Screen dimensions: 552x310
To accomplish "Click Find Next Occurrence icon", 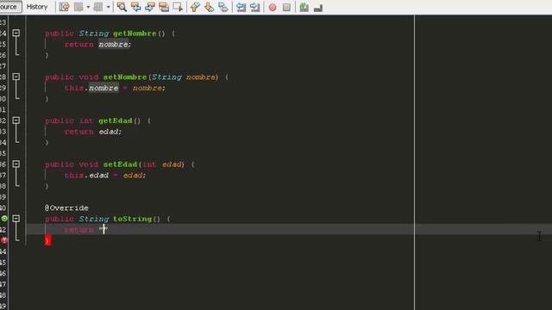I will [149, 7].
